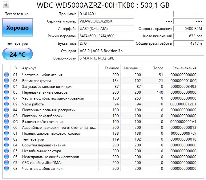Click status orb for Частота ошибок записи
The height and width of the screenshot is (180, 206).
click(x=6, y=168)
